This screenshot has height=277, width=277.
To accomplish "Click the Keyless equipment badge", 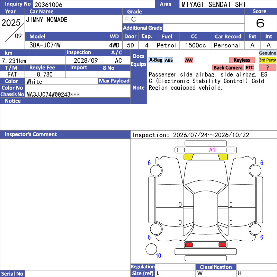I will click(242, 60).
